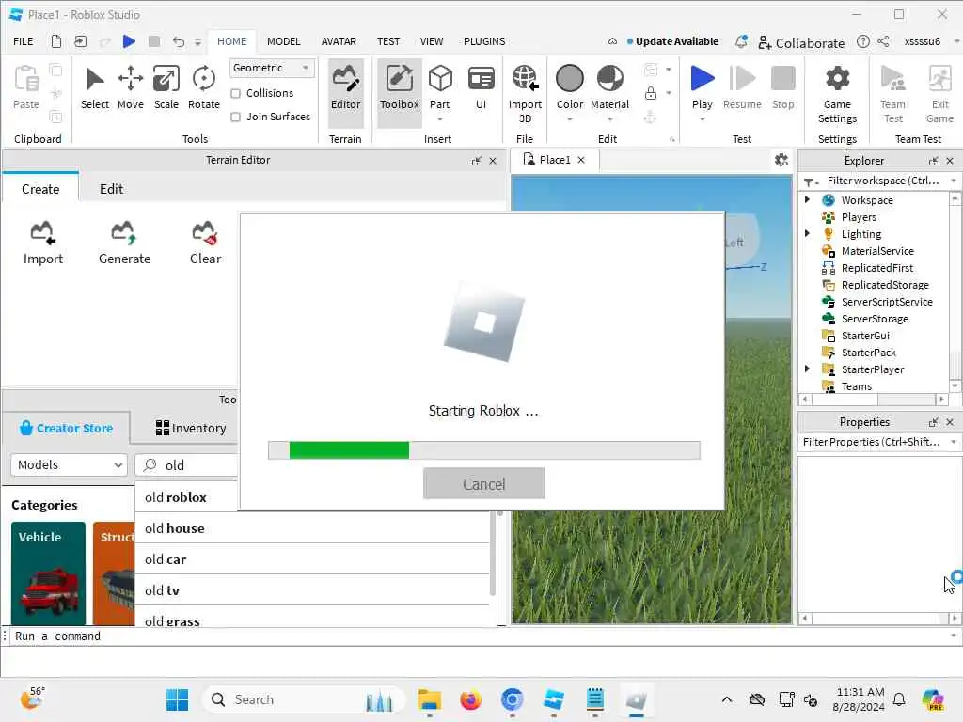Click Update Available notice
This screenshot has width=963, height=722.
click(x=672, y=41)
